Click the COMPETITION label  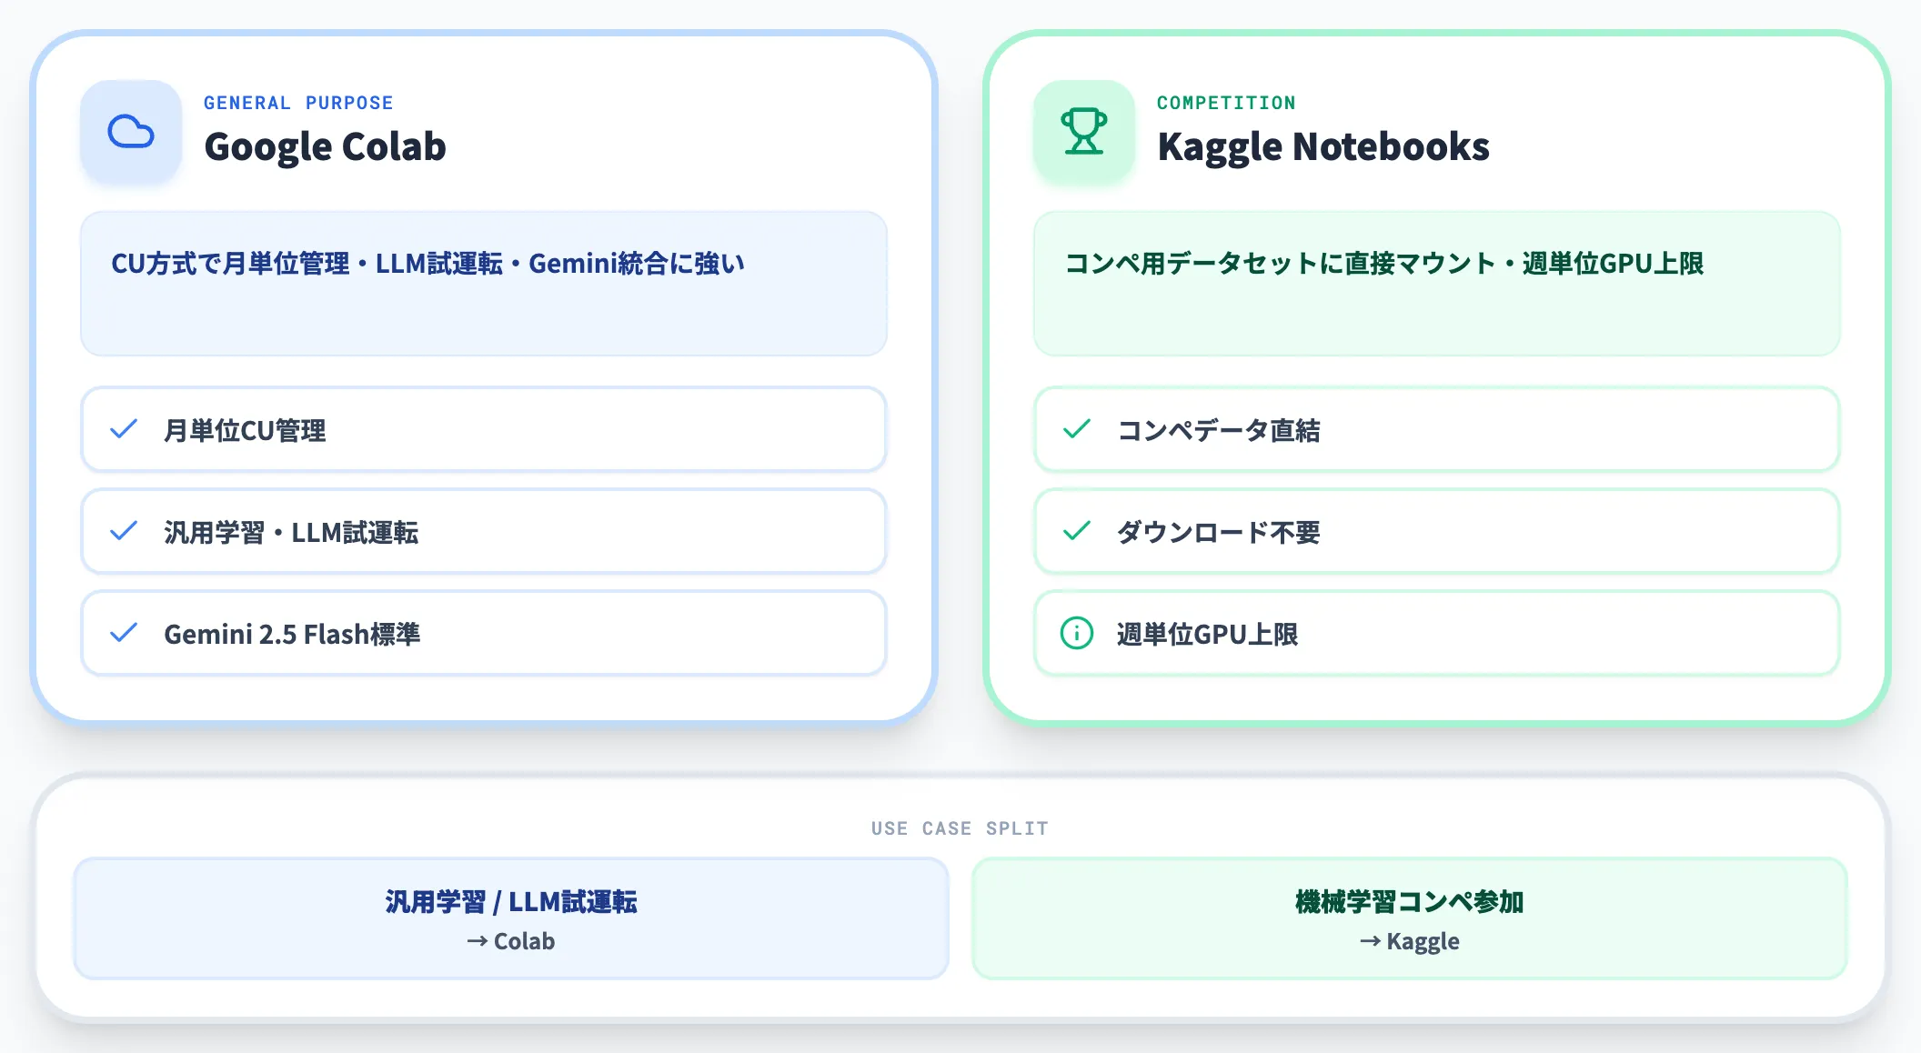[x=1226, y=103]
